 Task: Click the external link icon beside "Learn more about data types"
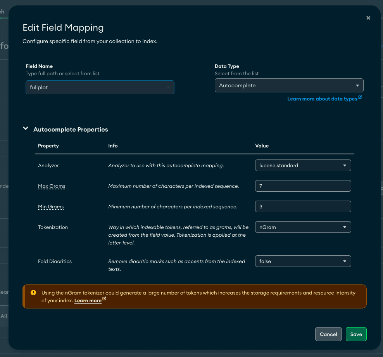(360, 98)
